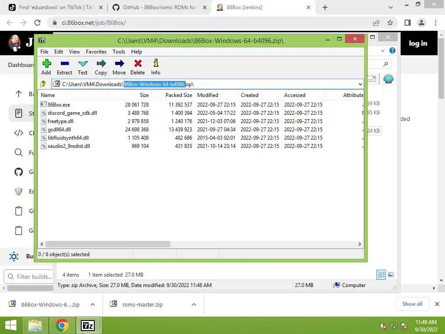Open the Edit menu
Screen dimensions: 445x334
(59, 52)
